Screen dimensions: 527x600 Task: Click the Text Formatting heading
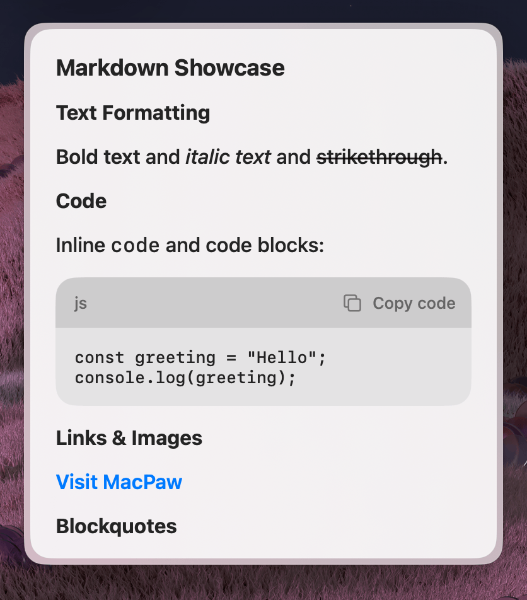coord(133,113)
